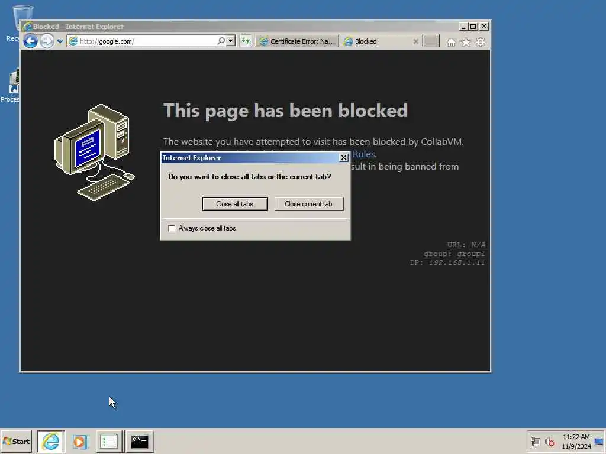Maximize the Internet Explorer window
This screenshot has height=454, width=606.
[473, 27]
